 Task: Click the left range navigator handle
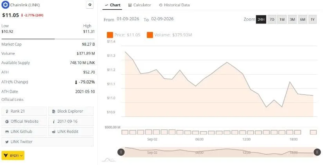pos(121,152)
